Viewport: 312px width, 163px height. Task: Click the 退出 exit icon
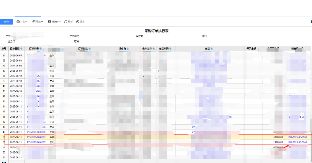point(78,22)
